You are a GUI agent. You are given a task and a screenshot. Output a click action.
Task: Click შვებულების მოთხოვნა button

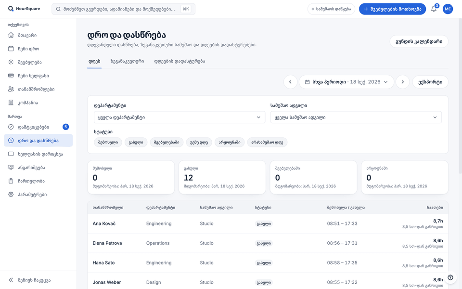(392, 9)
